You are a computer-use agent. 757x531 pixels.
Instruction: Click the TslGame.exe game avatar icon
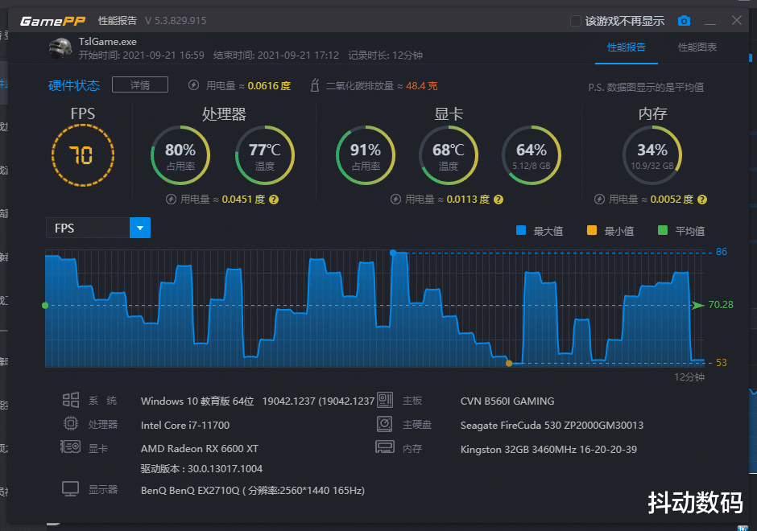60,49
